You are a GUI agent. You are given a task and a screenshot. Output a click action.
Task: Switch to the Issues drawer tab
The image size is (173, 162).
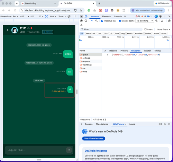click(x=132, y=124)
